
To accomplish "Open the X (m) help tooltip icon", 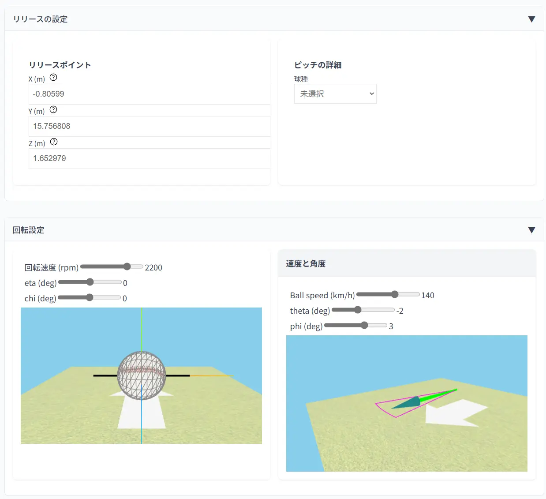I will click(x=53, y=77).
